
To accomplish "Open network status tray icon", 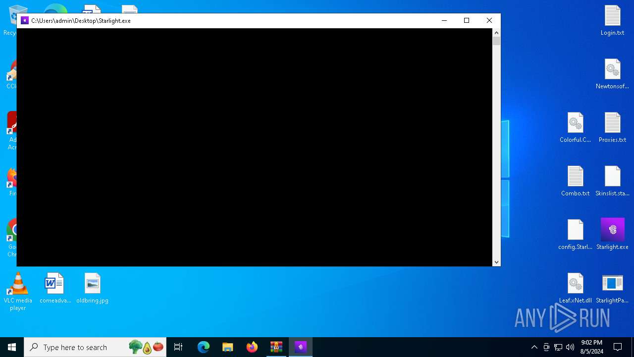I will (x=558, y=347).
